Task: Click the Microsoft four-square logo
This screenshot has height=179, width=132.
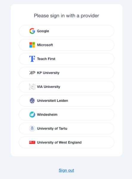Action: (x=32, y=45)
